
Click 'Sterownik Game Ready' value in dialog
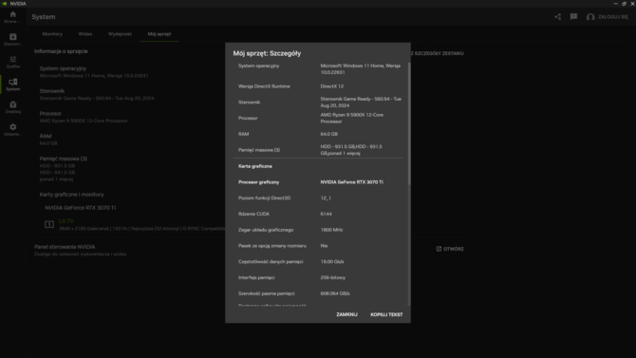(x=361, y=103)
